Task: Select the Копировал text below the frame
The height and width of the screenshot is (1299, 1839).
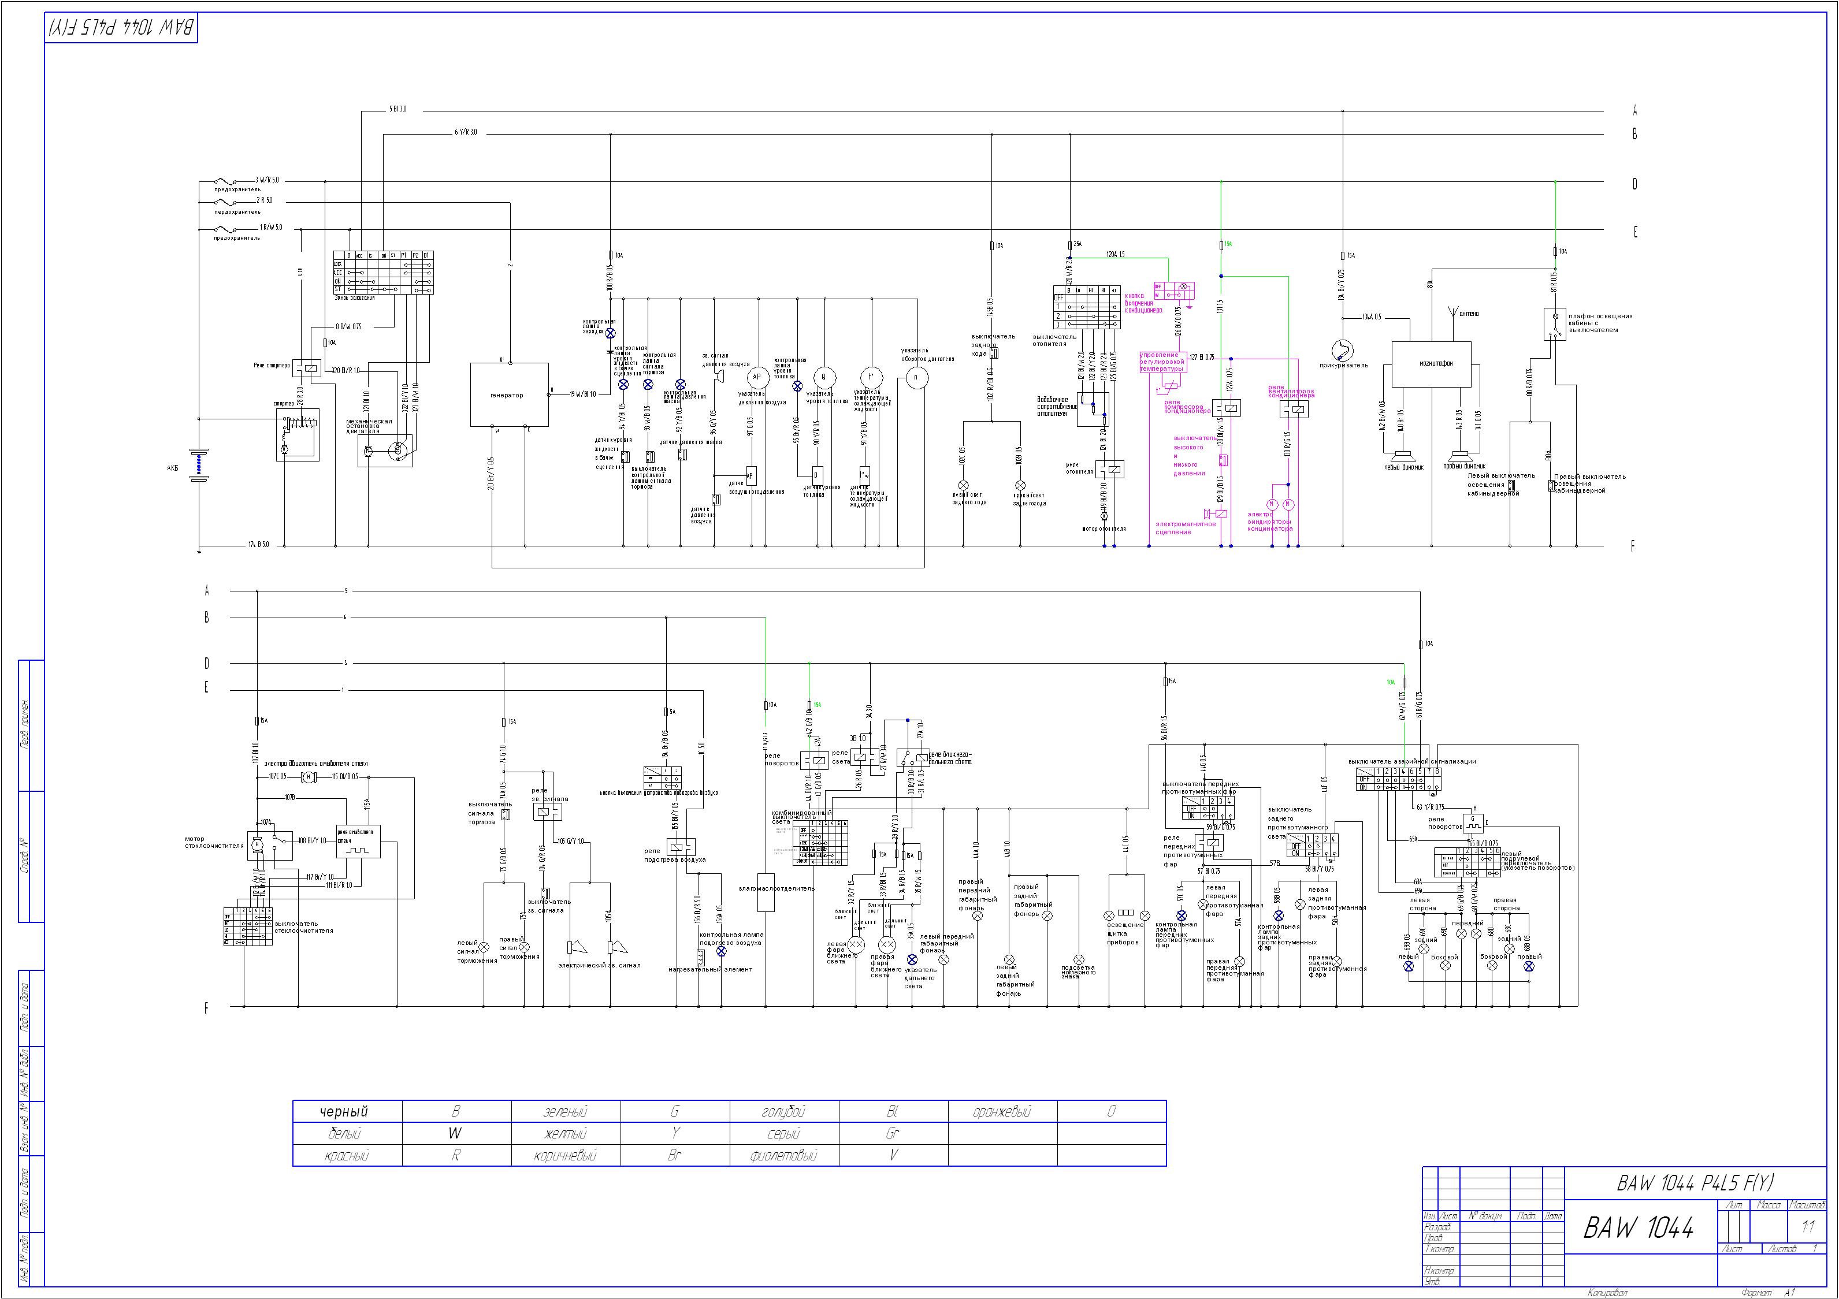Action: [x=1608, y=1293]
